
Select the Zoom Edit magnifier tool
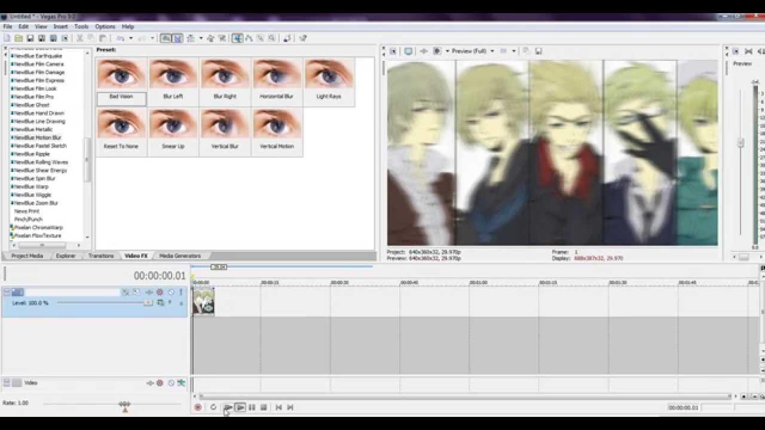click(x=272, y=38)
